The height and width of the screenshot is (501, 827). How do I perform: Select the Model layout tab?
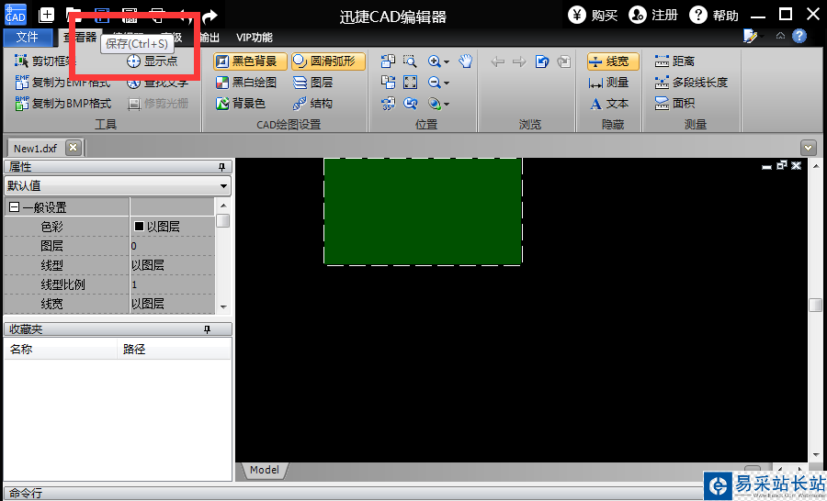point(265,470)
